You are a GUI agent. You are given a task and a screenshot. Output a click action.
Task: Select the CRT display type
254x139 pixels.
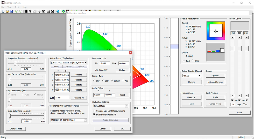(94, 81)
